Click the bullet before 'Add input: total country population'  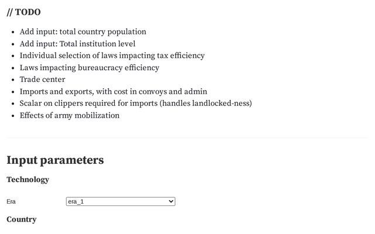point(13,32)
